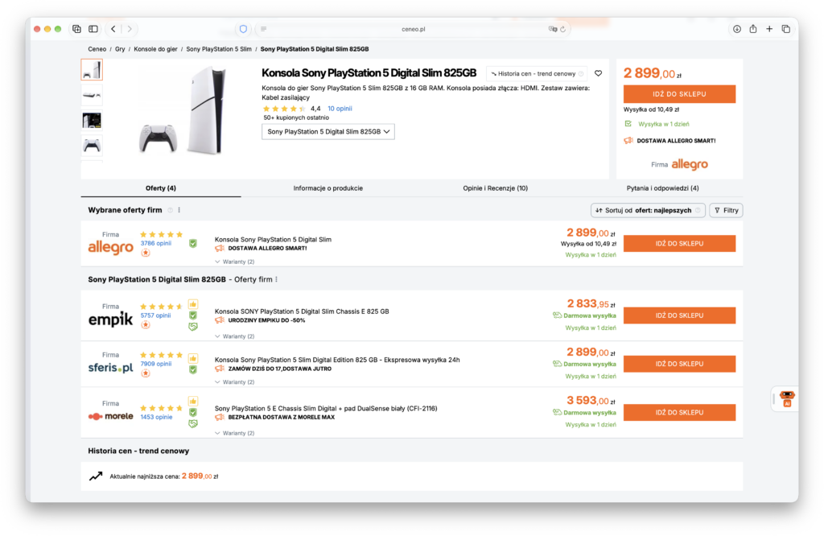Image resolution: width=824 pixels, height=536 pixels.
Task: Reload the ceneo.pl page
Action: click(562, 29)
